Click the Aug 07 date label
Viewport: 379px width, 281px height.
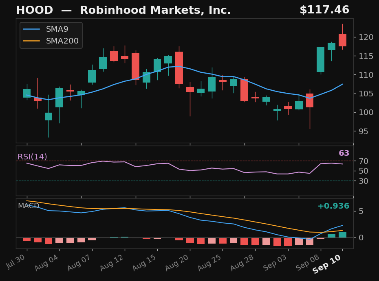point(79,263)
